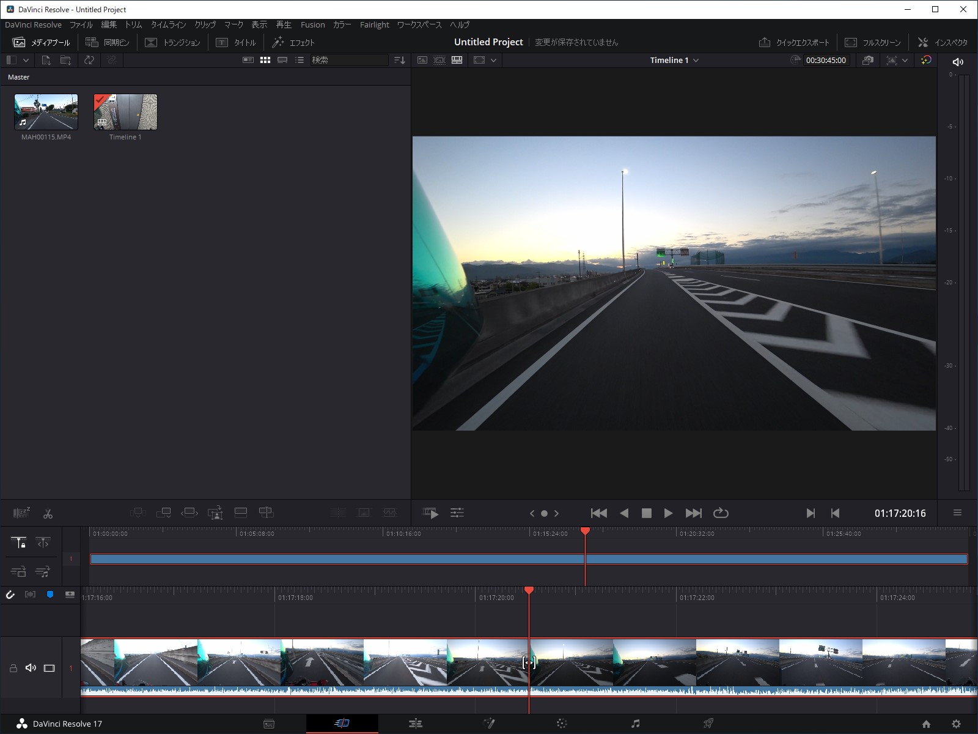Open the Deliver page
978x734 pixels.
click(709, 724)
